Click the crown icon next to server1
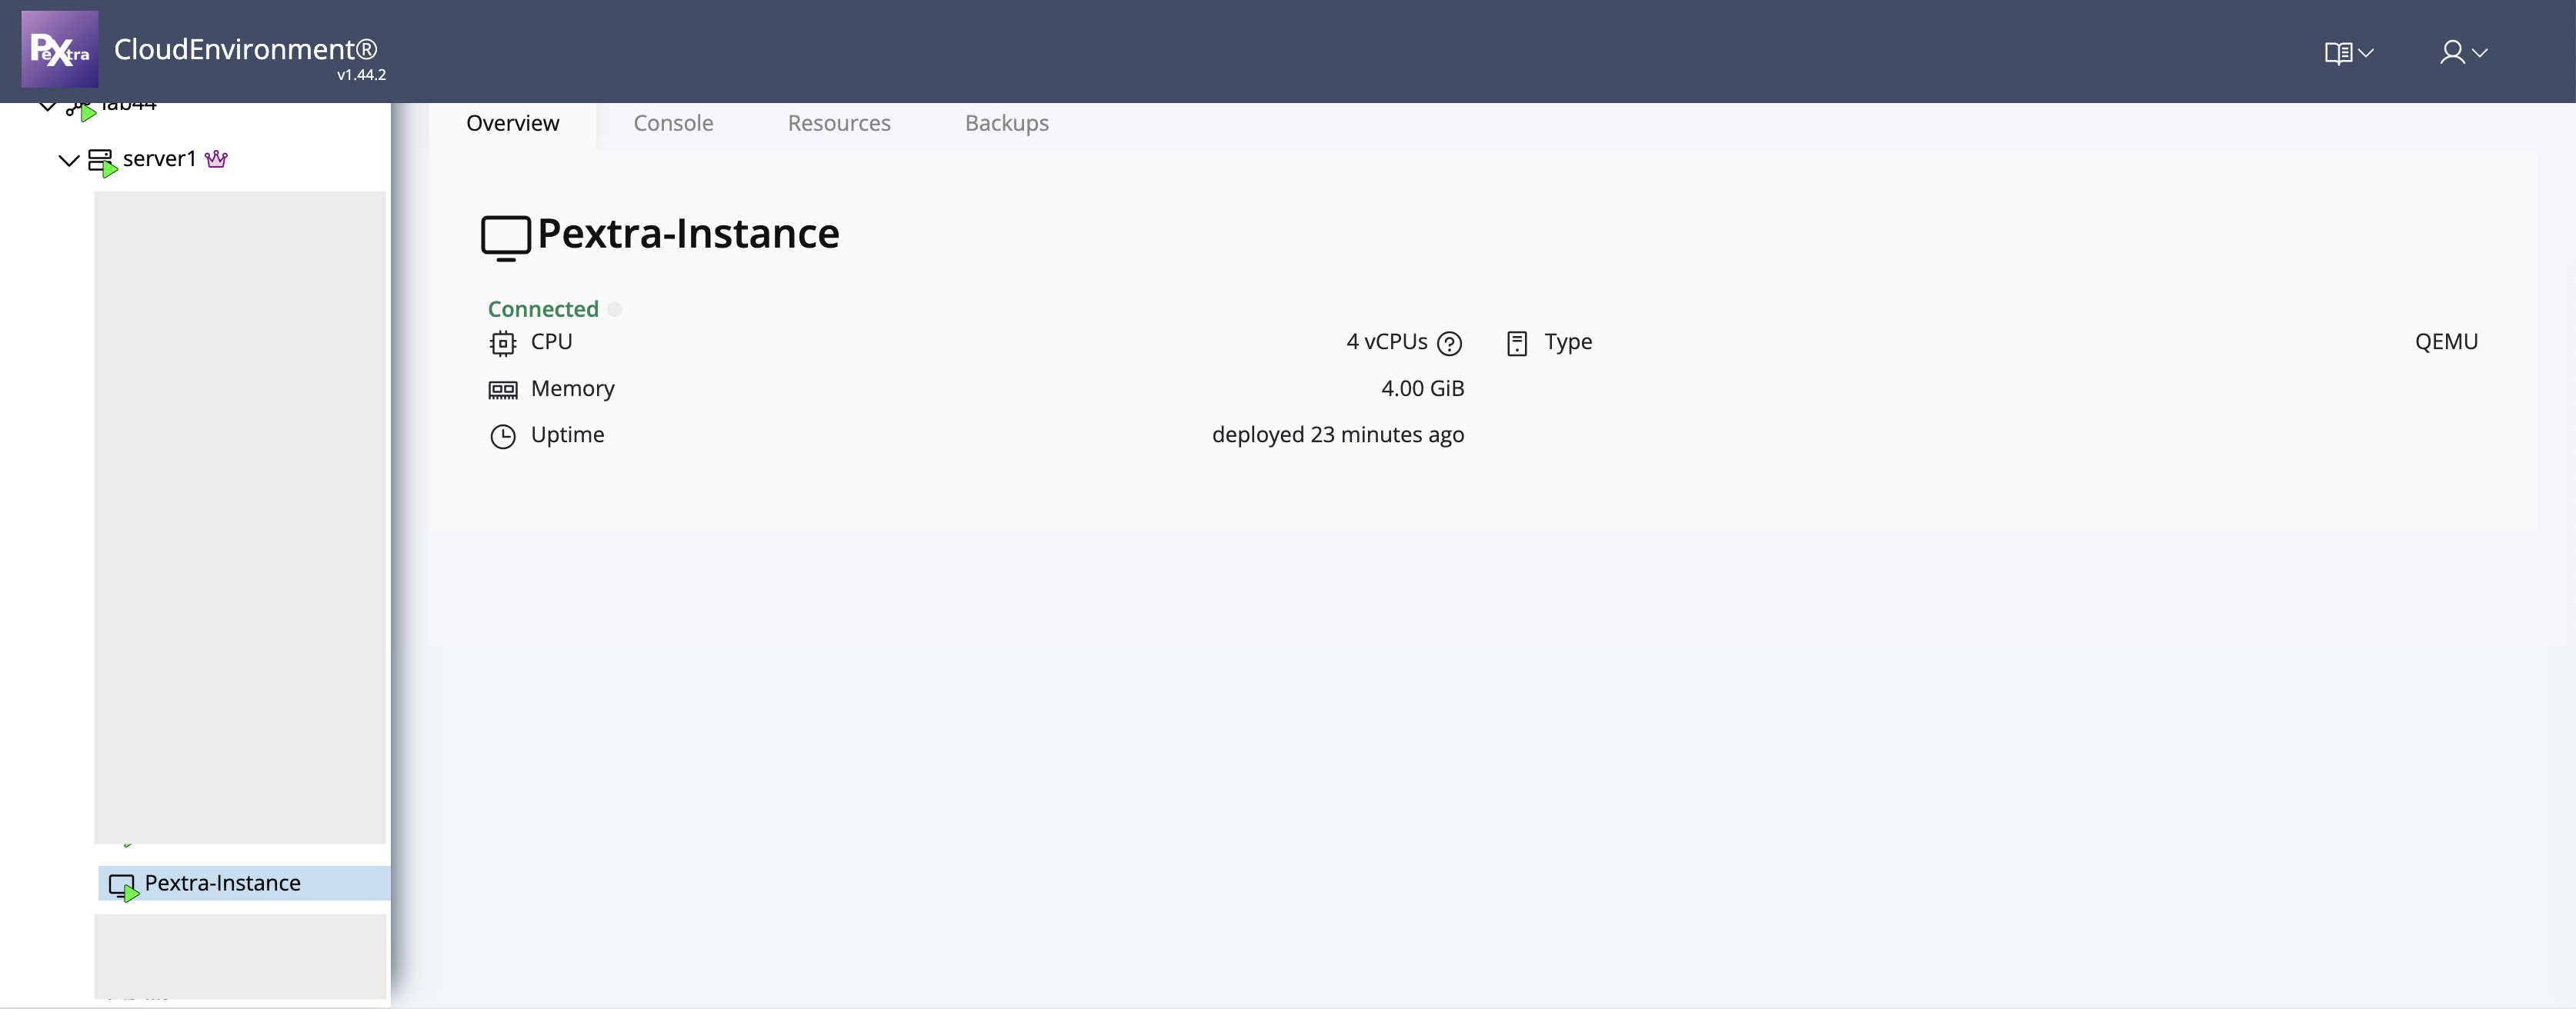This screenshot has width=2576, height=1009. (x=216, y=158)
